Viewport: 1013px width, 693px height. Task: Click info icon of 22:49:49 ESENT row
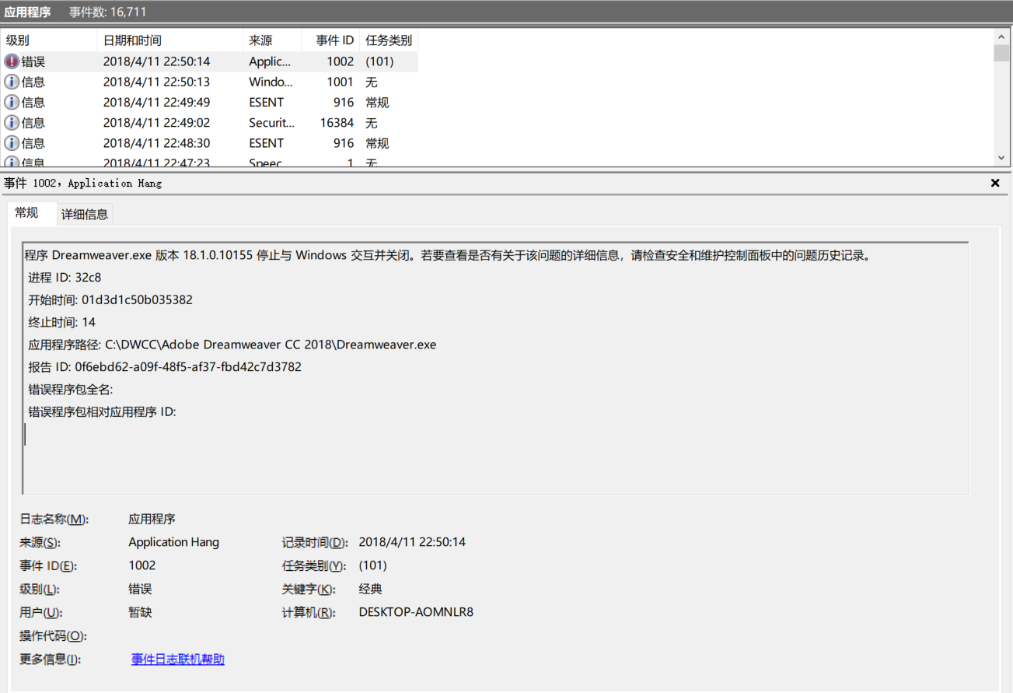tap(12, 102)
